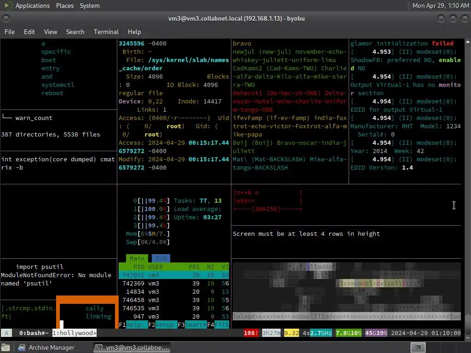Open the System menu
471x353 pixels.
[90, 6]
